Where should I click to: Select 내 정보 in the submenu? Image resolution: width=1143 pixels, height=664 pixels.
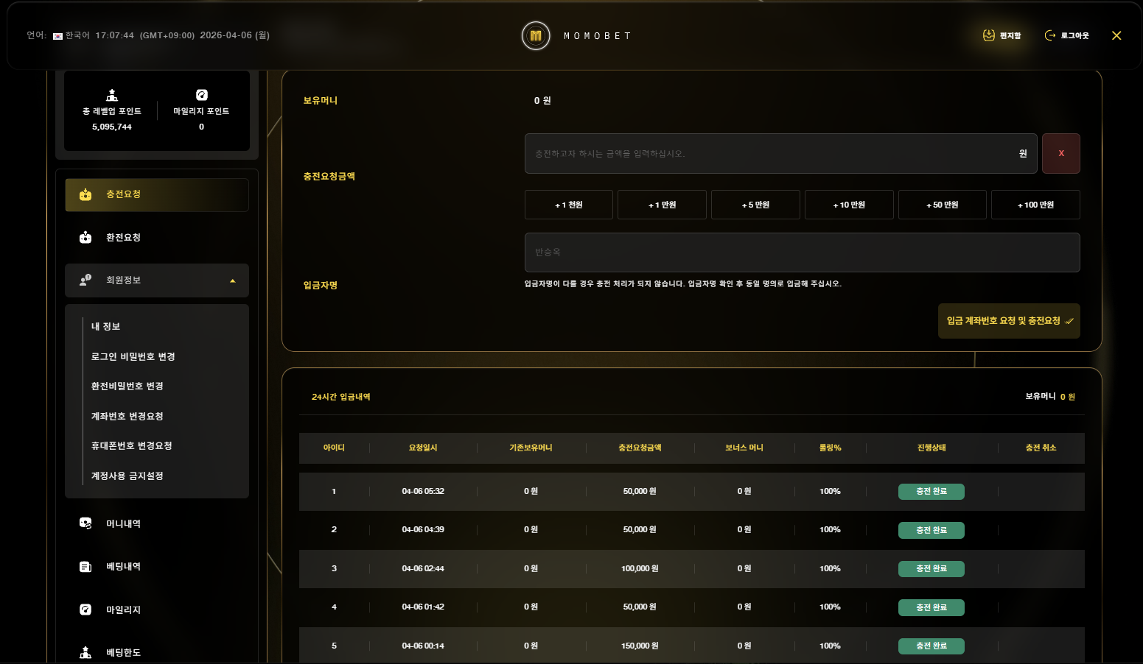click(x=105, y=327)
